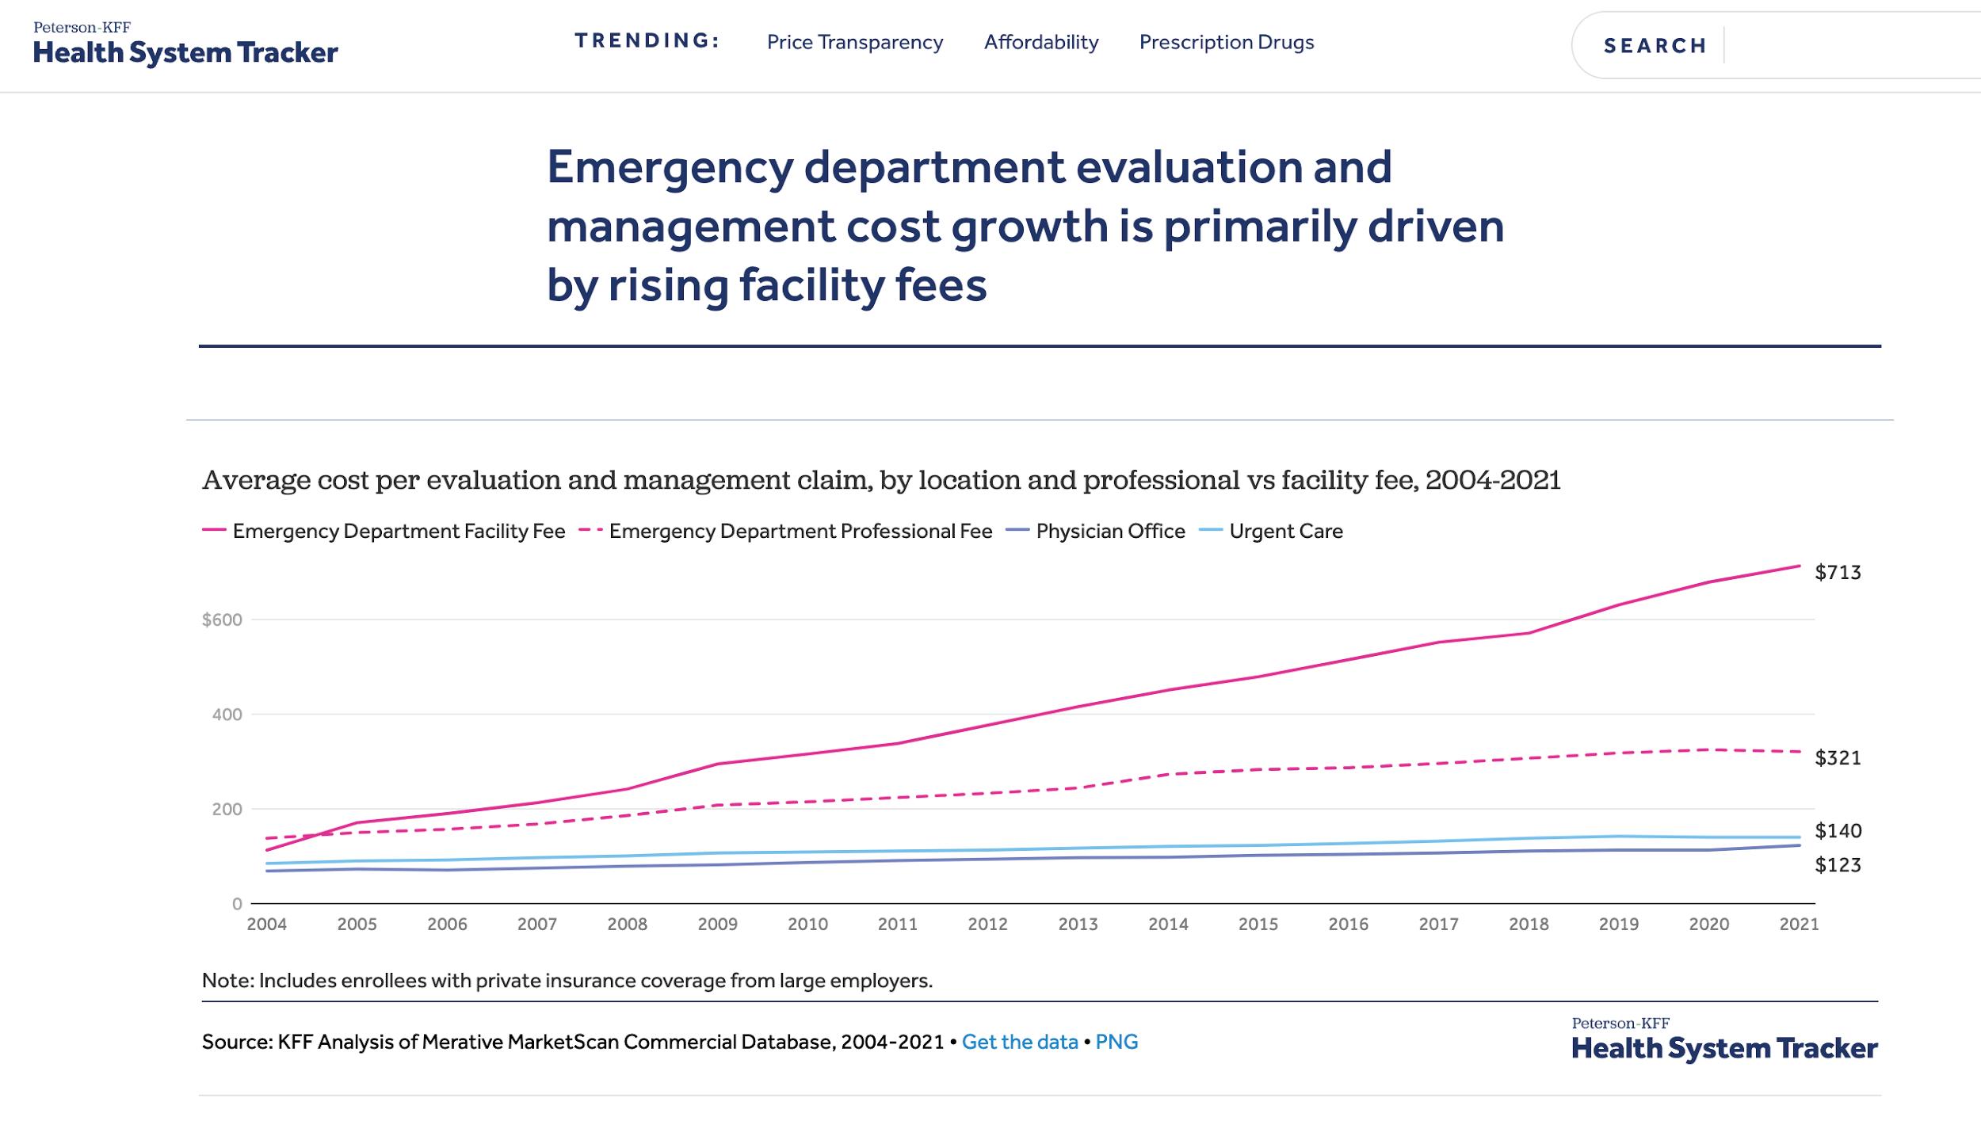Image resolution: width=1981 pixels, height=1121 pixels.
Task: Click the $140 urgent care data label
Action: (x=1838, y=830)
